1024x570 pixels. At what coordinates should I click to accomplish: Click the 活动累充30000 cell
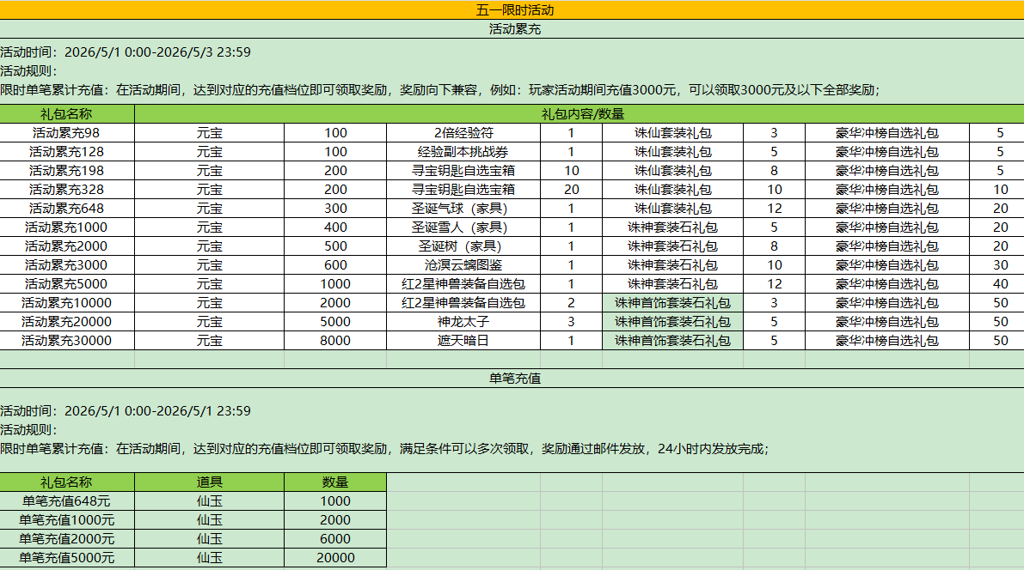(x=67, y=341)
